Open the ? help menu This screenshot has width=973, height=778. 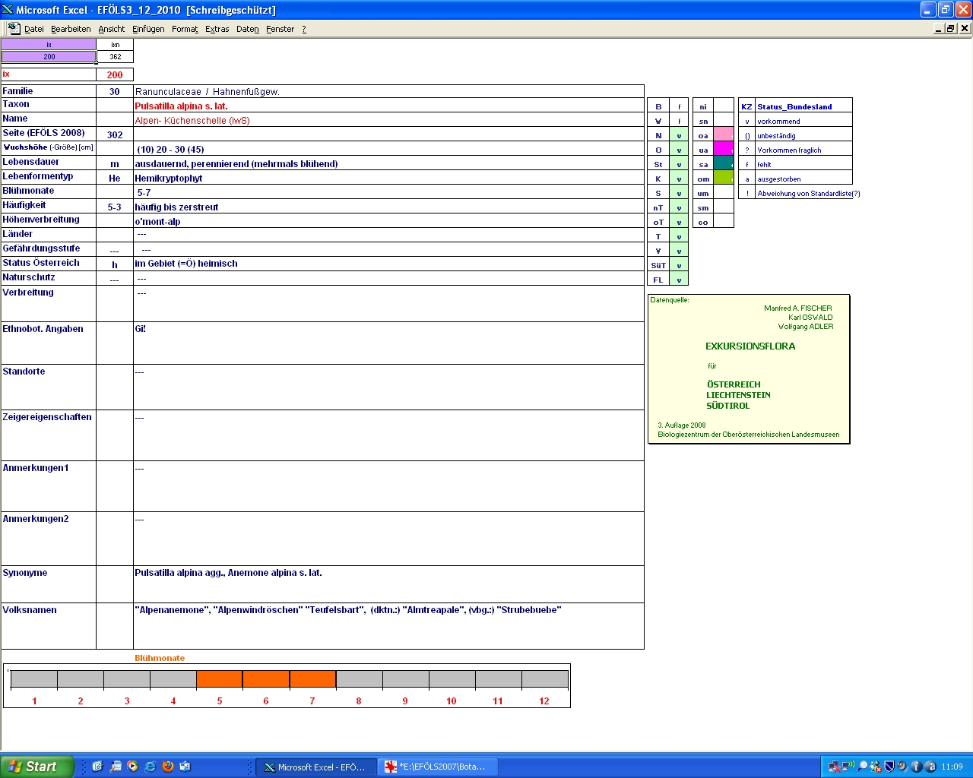[x=304, y=29]
